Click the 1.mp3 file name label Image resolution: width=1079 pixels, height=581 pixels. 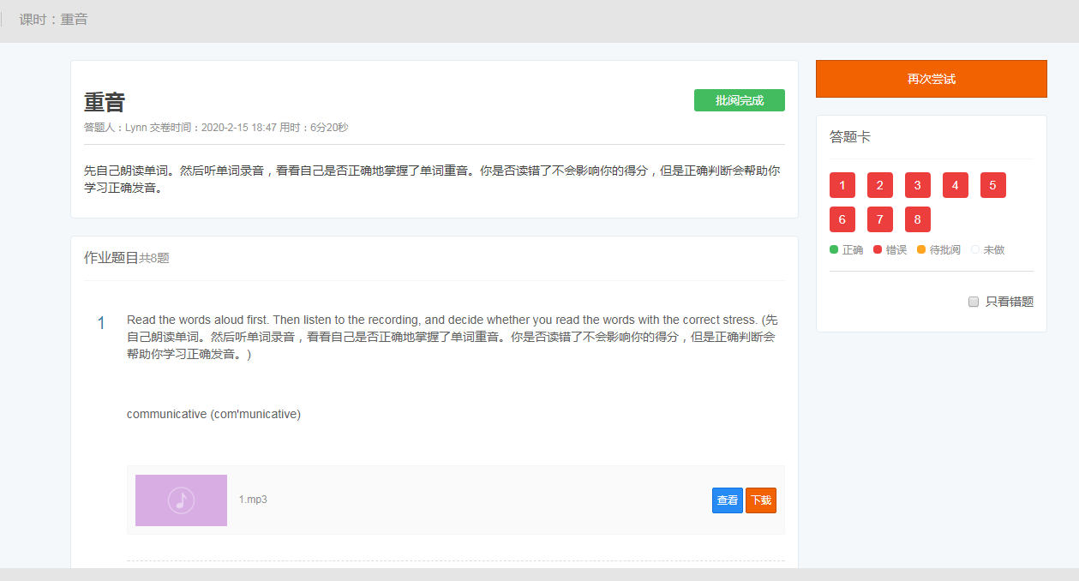(253, 500)
